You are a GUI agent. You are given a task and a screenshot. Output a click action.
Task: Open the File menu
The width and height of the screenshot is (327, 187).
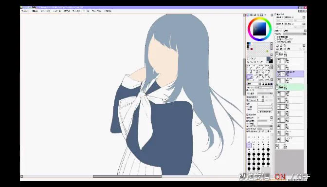(x=25, y=11)
